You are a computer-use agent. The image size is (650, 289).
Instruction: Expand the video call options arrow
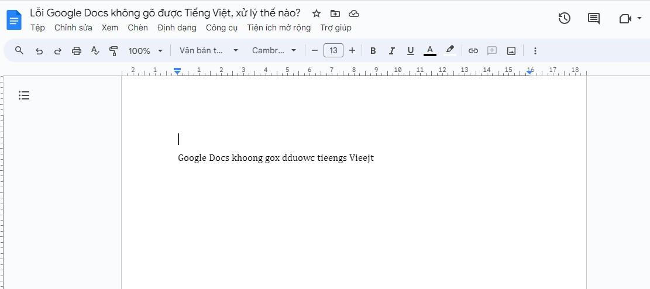pos(639,18)
